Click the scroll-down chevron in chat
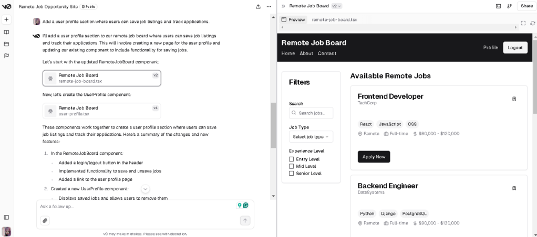 pos(146,189)
